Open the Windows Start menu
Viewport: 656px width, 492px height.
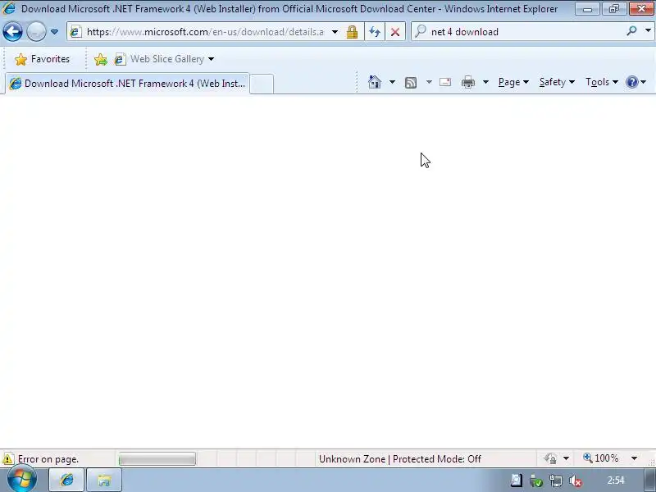pyautogui.click(x=21, y=480)
